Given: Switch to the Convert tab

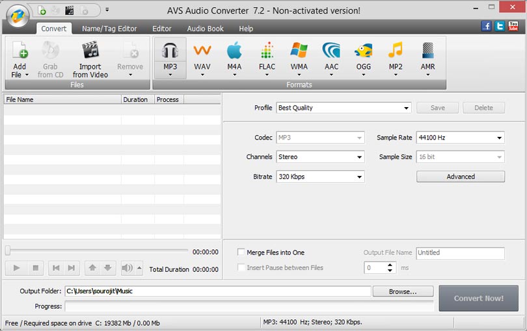Looking at the screenshot, I should pyautogui.click(x=54, y=29).
